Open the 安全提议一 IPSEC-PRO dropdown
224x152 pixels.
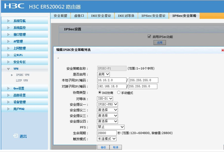pos(108,104)
